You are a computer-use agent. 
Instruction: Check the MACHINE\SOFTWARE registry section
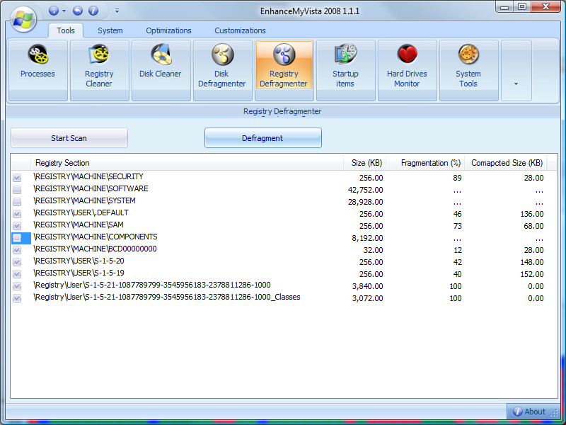(x=17, y=190)
